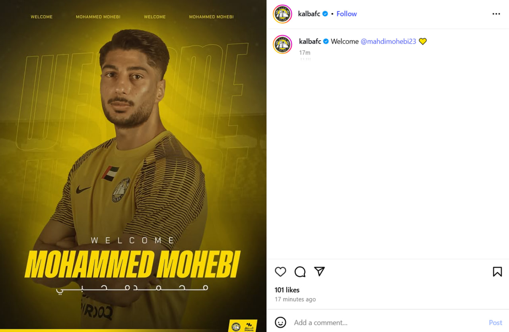Image resolution: width=509 pixels, height=332 pixels.
Task: Share the post with the paper plane icon
Action: pyautogui.click(x=319, y=271)
